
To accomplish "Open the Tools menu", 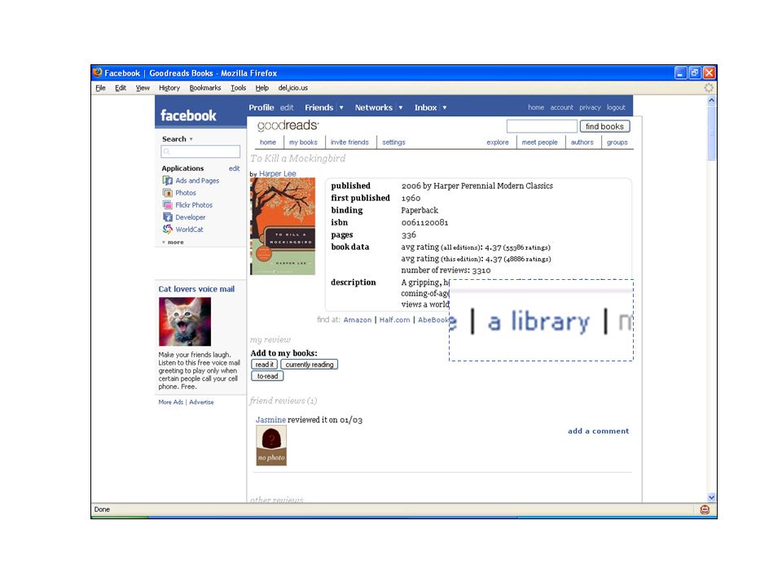I will click(238, 88).
